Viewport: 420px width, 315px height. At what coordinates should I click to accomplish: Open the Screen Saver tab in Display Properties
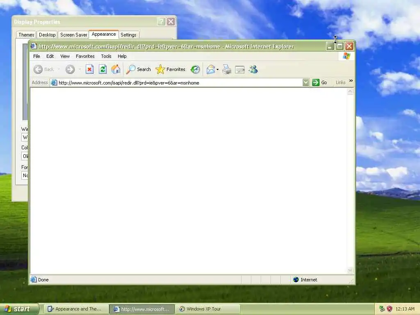click(74, 35)
